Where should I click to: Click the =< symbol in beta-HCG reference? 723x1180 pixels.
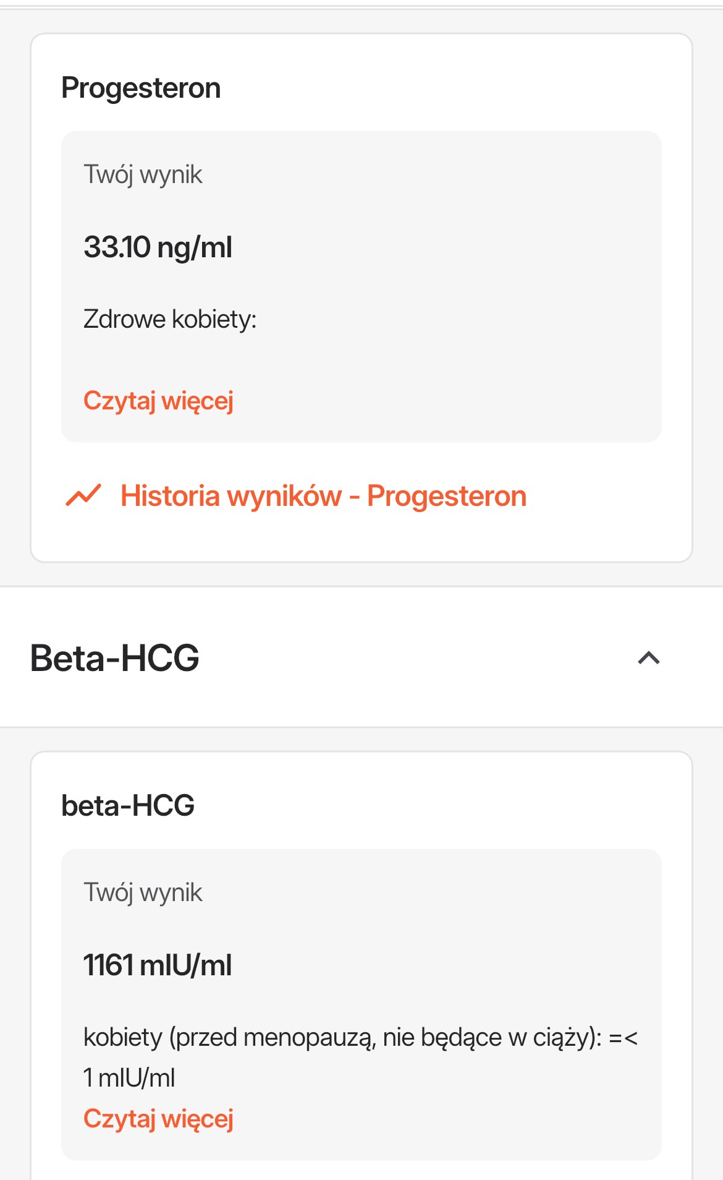coord(623,1037)
